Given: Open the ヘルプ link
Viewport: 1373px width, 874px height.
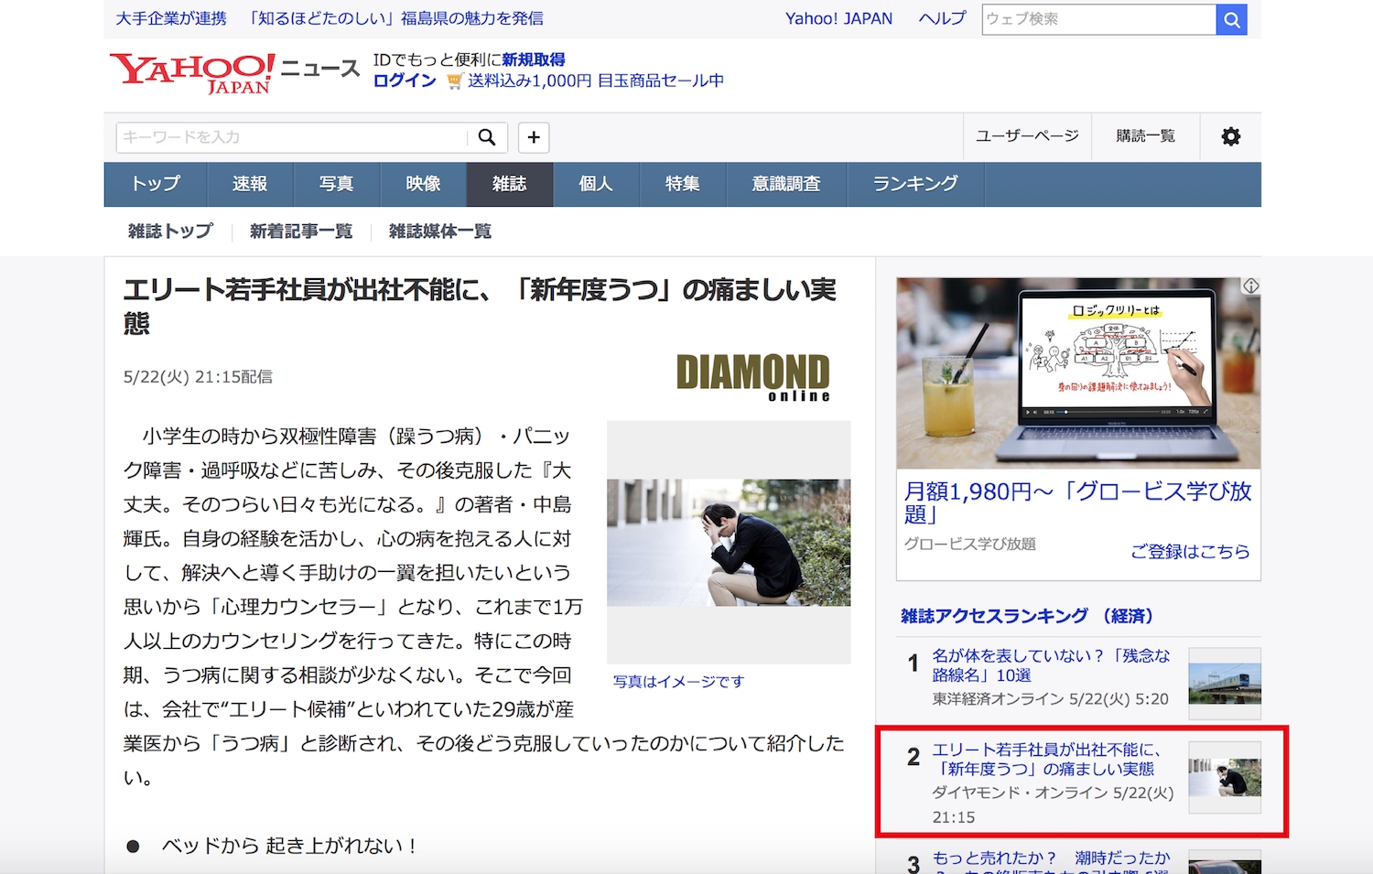Looking at the screenshot, I should click(942, 18).
